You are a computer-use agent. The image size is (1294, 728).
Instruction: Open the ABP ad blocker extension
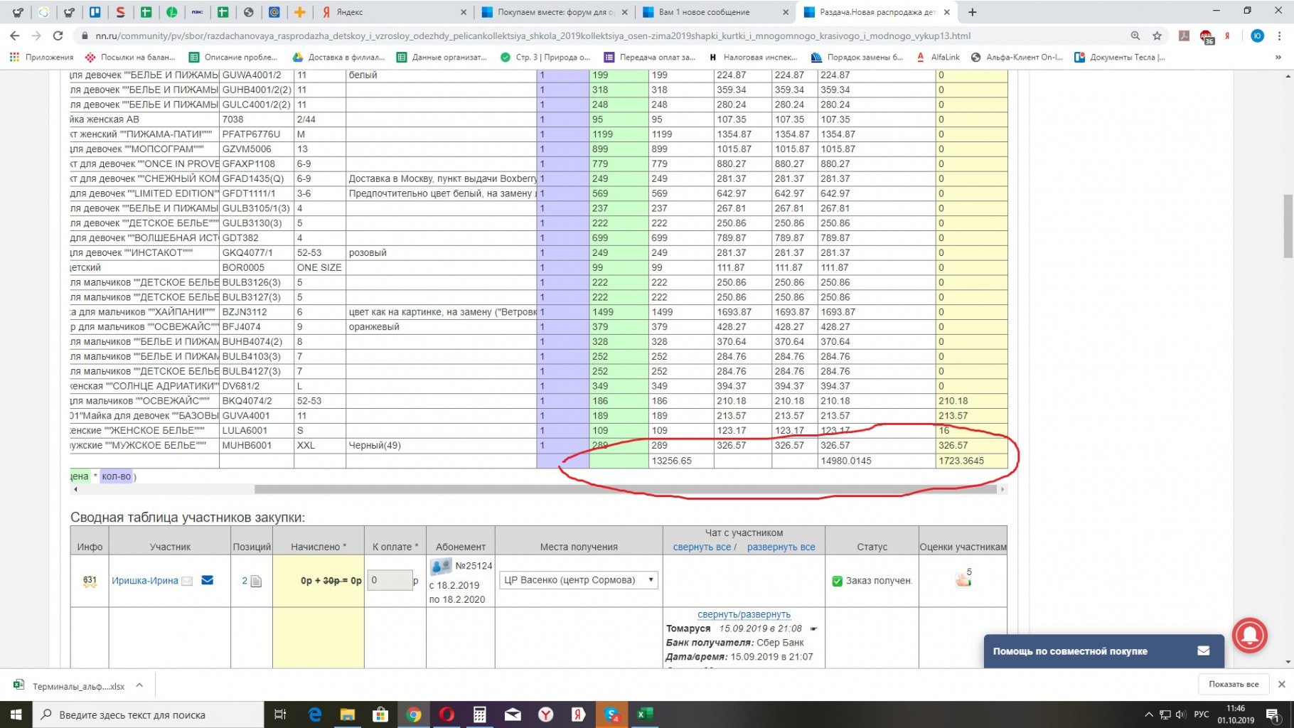1207,36
